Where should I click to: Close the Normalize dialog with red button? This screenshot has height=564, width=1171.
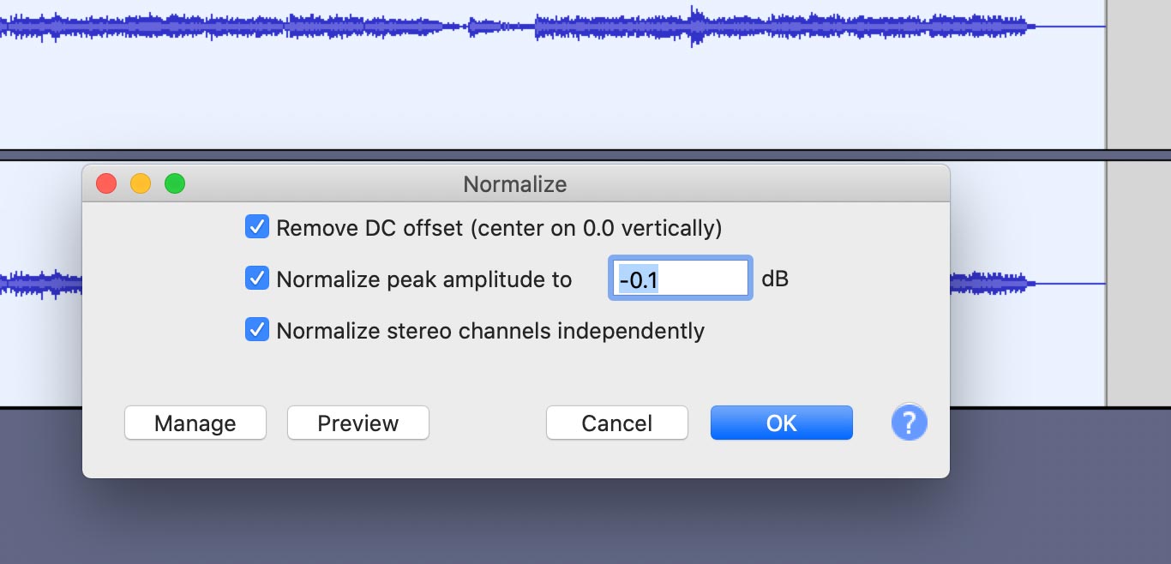pos(106,183)
